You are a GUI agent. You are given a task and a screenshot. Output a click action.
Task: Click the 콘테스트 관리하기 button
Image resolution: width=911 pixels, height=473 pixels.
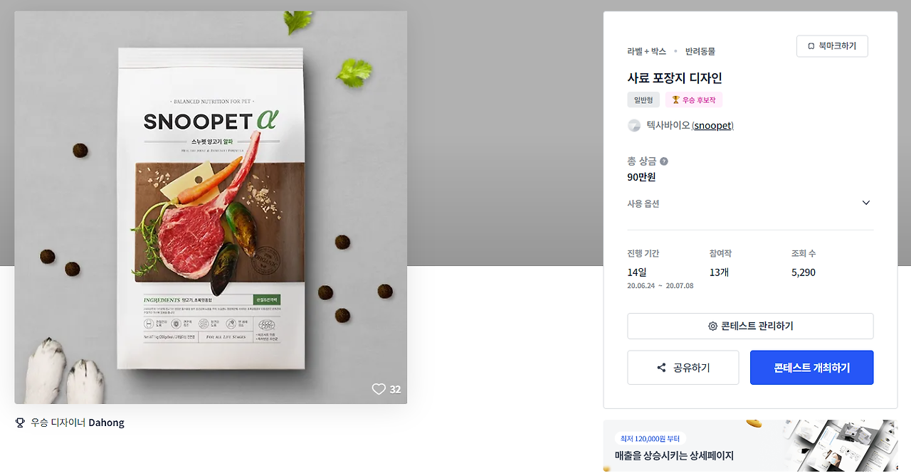(750, 326)
